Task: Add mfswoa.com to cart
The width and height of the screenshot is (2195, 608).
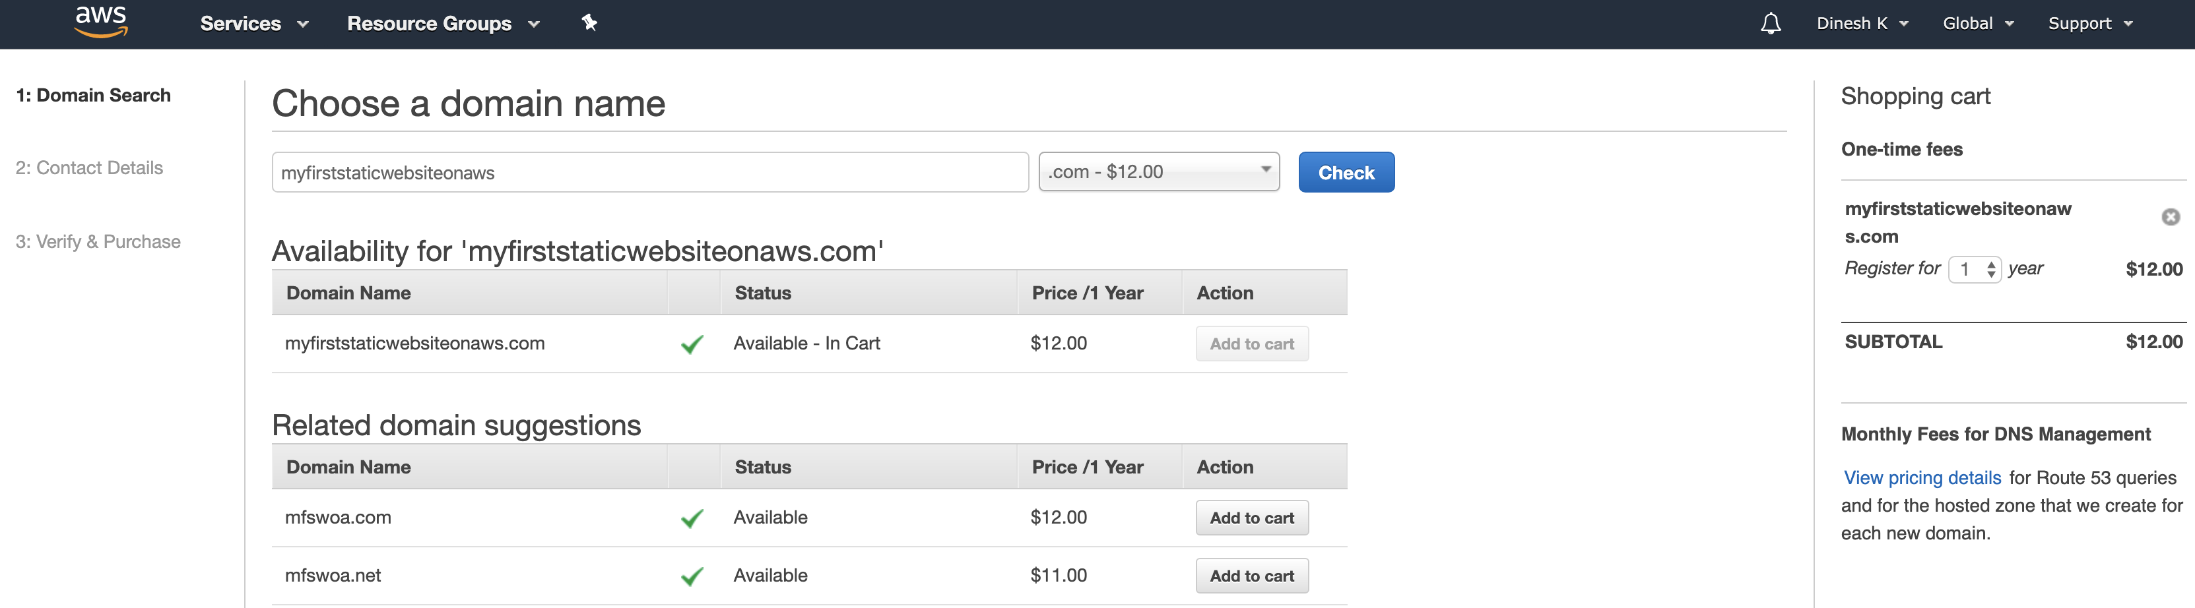Action: pos(1252,518)
